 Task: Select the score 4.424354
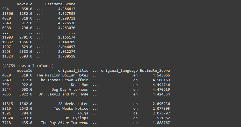click(x=161, y=94)
